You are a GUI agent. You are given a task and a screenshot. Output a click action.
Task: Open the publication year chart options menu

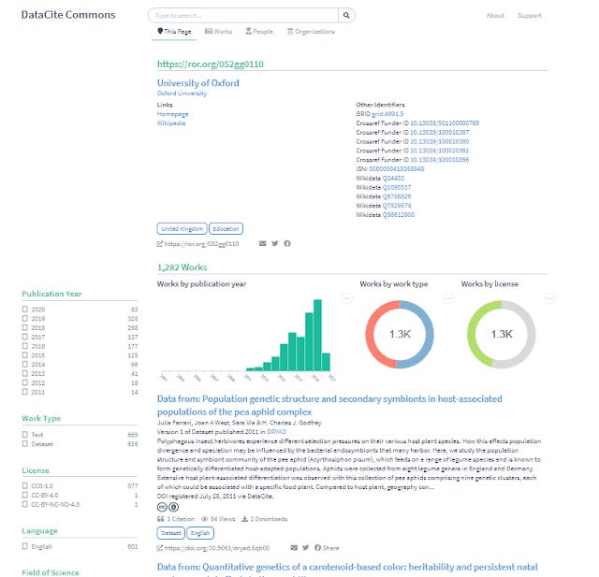click(347, 298)
